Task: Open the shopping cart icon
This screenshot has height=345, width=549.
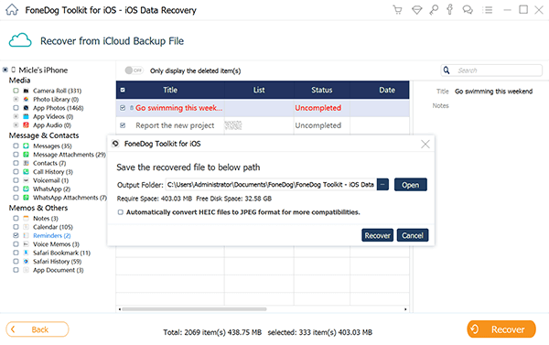Action: [397, 10]
